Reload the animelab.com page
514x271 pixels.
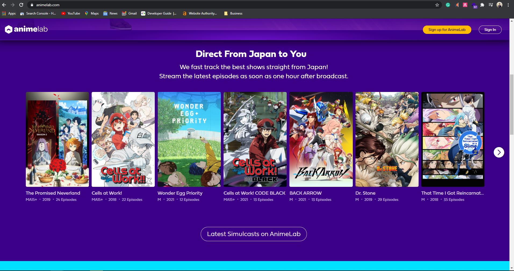pyautogui.click(x=21, y=5)
